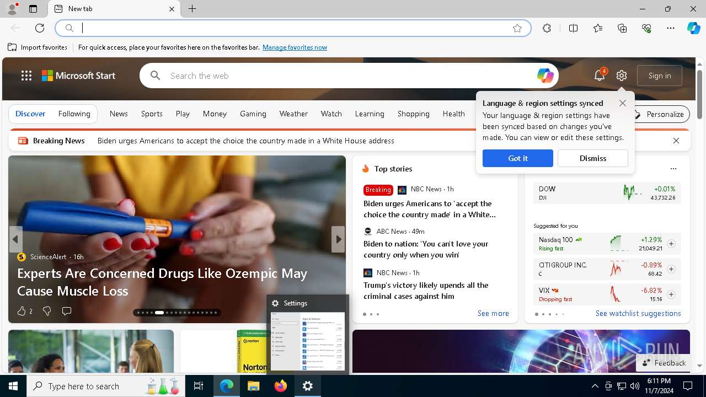Add CITIGROUP INC. to watchlist
Viewport: 706px width, 397px height.
(x=671, y=269)
